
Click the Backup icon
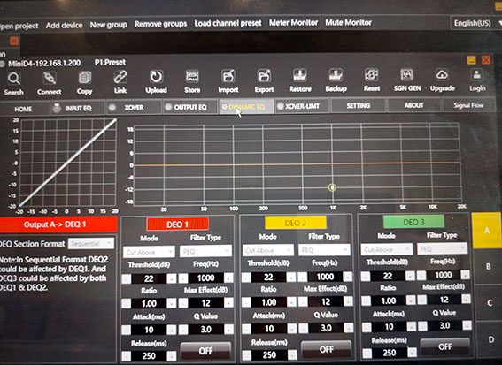pyautogui.click(x=336, y=75)
